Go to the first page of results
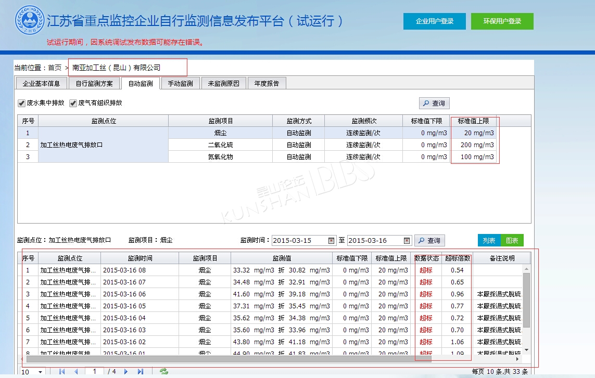 point(62,371)
